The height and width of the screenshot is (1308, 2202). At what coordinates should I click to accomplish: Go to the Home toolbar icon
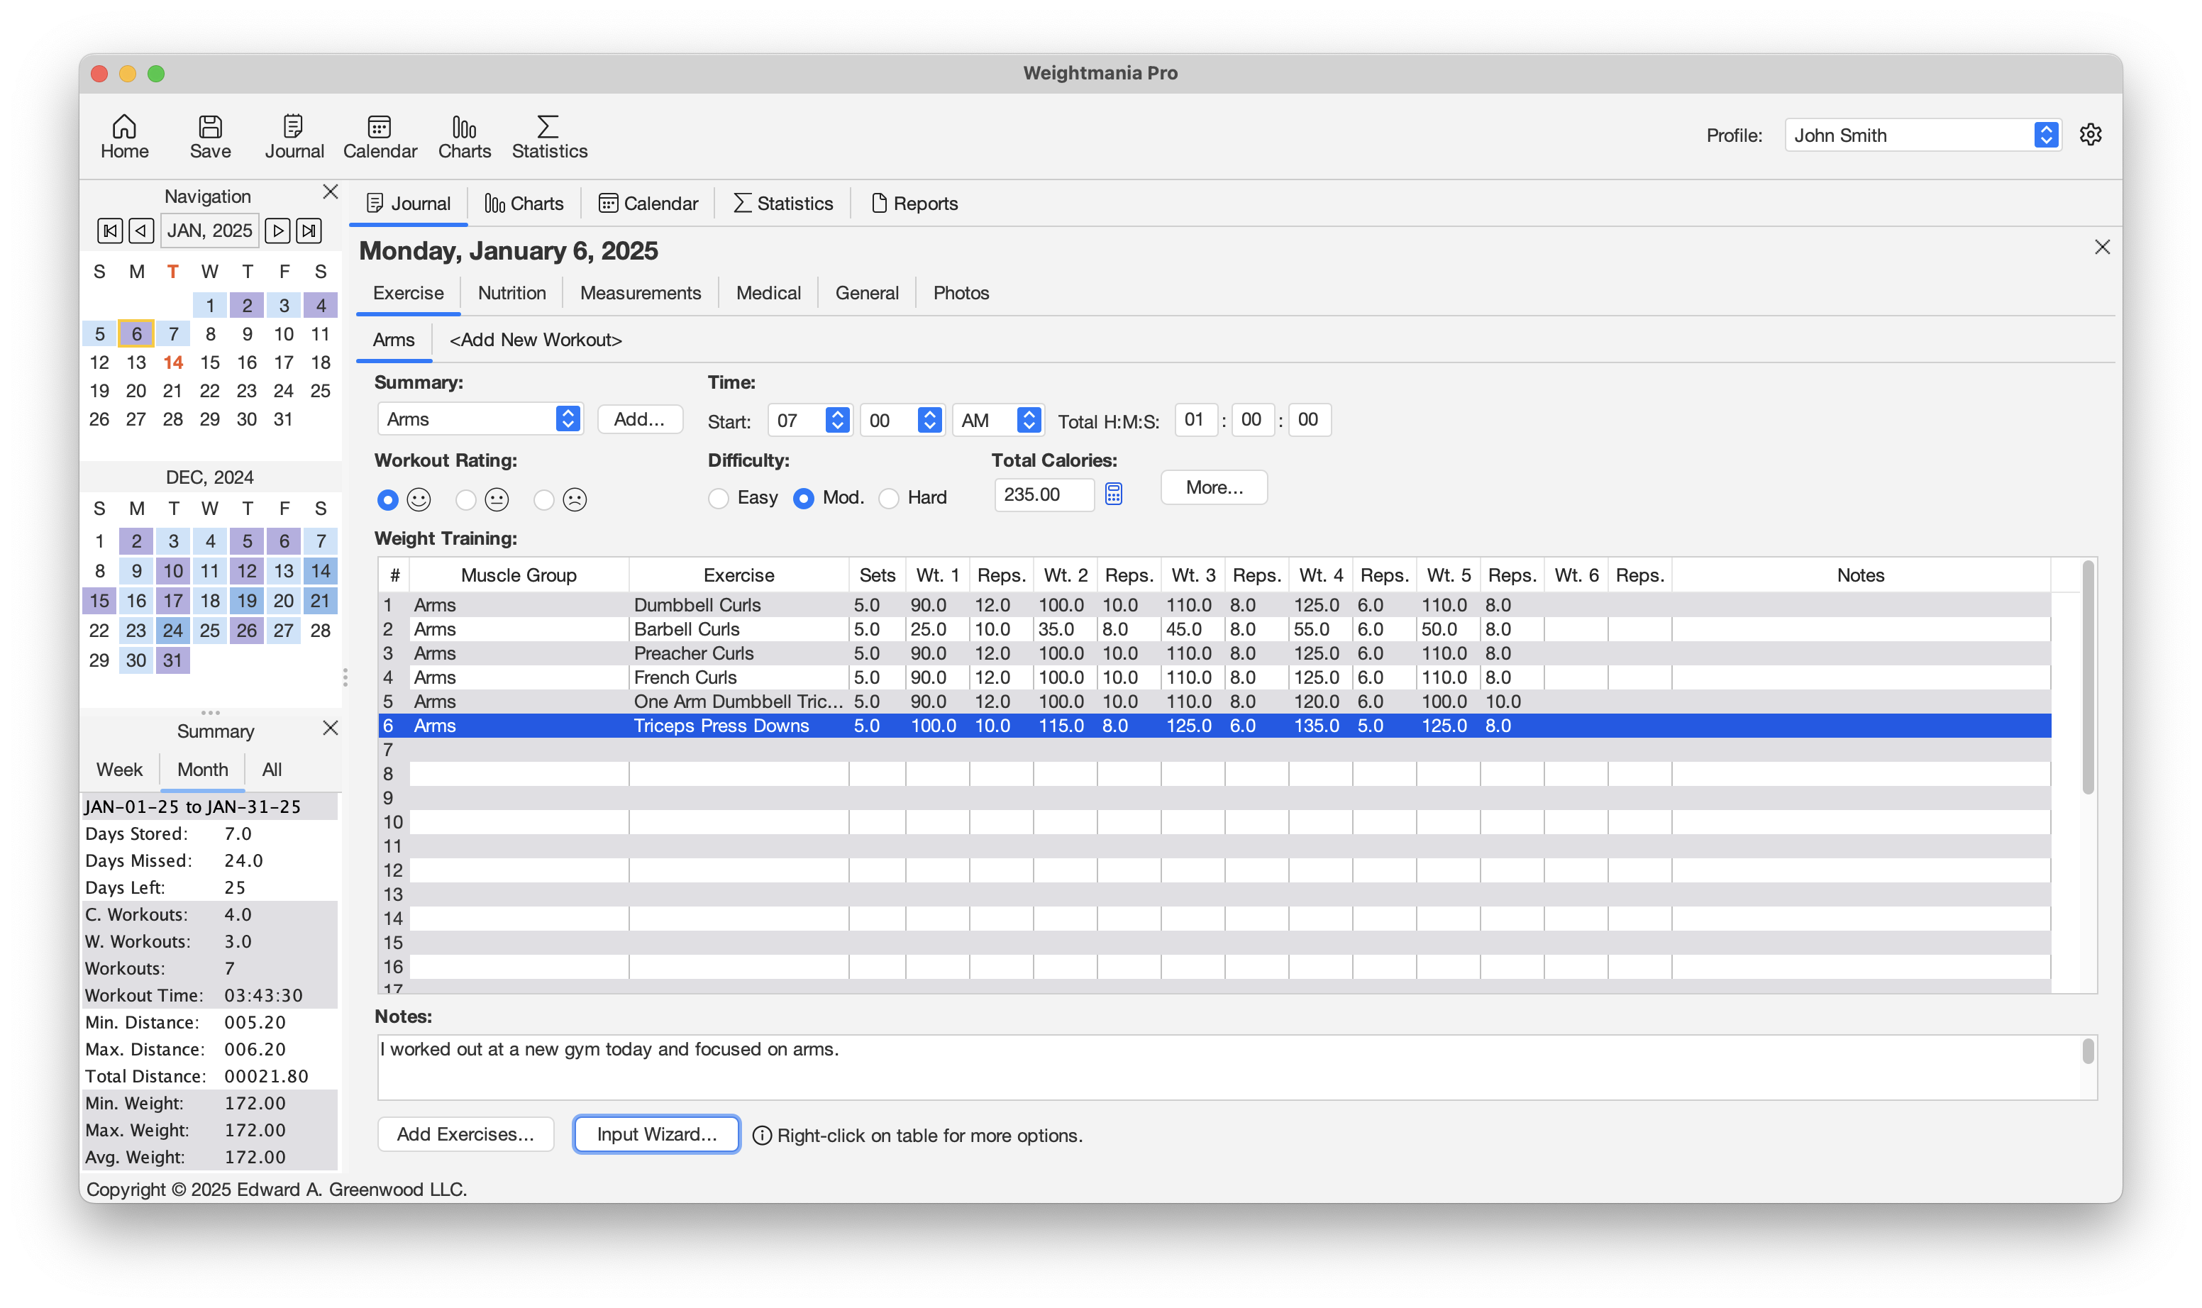click(124, 137)
